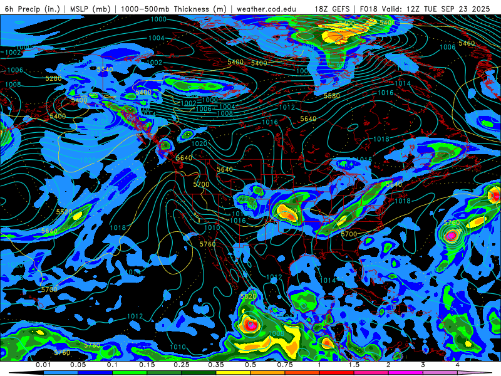Pick the dark green 0.25–0.35 legend swatch

tap(199, 373)
